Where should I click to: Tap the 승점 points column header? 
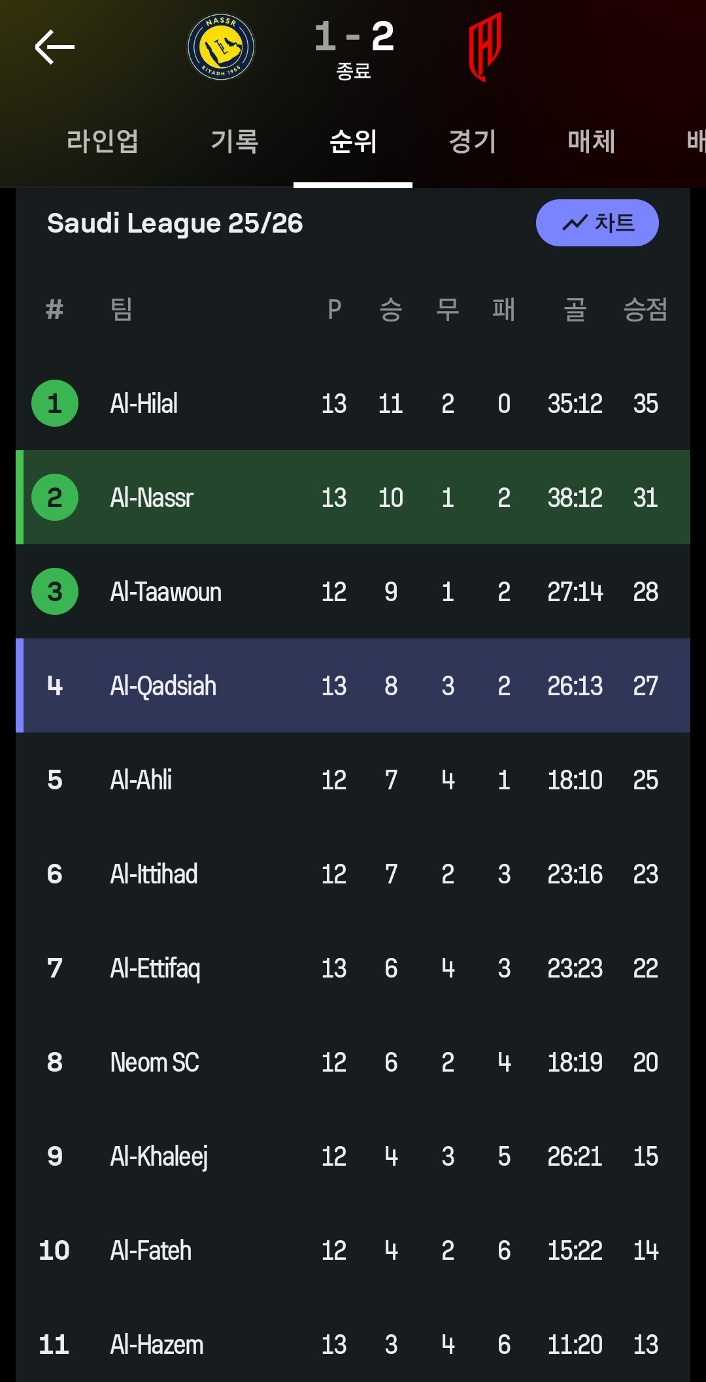[645, 309]
